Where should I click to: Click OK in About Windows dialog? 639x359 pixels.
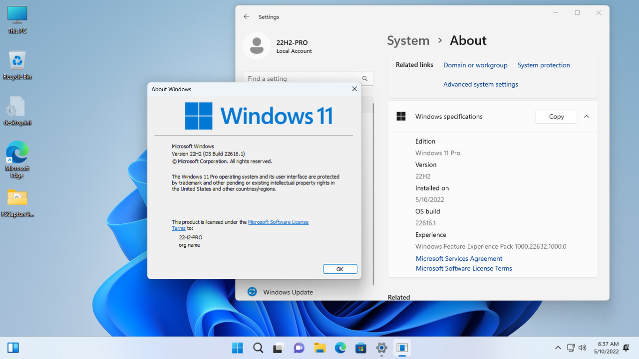coord(340,269)
